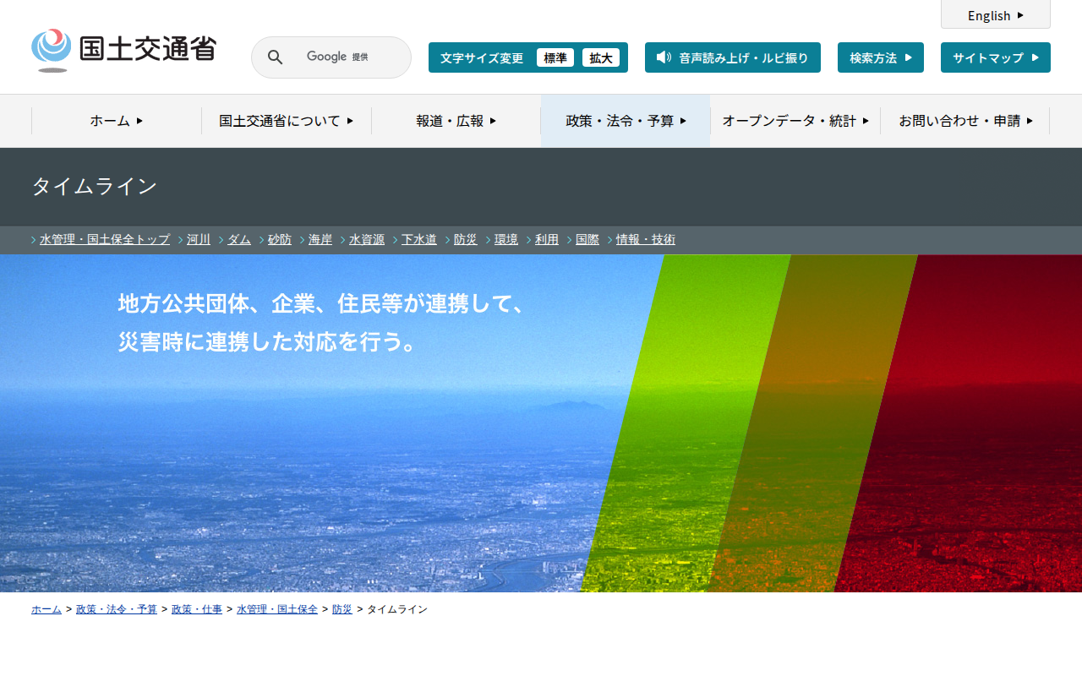Click the 文字サイズ変更 label
This screenshot has height=676, width=1082.
pyautogui.click(x=482, y=57)
